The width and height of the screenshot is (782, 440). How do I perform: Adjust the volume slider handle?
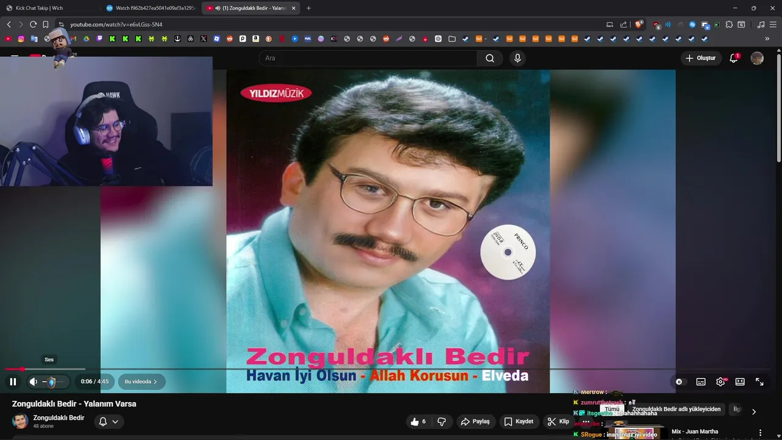(52, 382)
